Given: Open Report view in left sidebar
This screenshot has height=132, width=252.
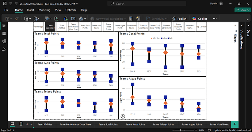Looking at the screenshot, I should pyautogui.click(x=4, y=26).
